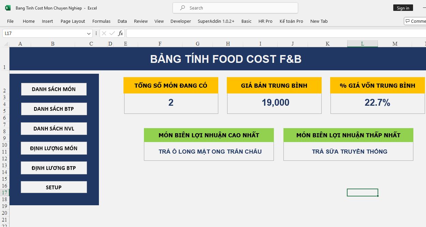Image resolution: width=426 pixels, height=227 pixels.
Task: Click the magnifier icon in Search box
Action: pyautogui.click(x=183, y=8)
